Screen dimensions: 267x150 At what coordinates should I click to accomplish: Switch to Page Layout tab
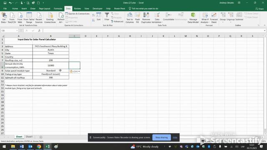coord(45,8)
